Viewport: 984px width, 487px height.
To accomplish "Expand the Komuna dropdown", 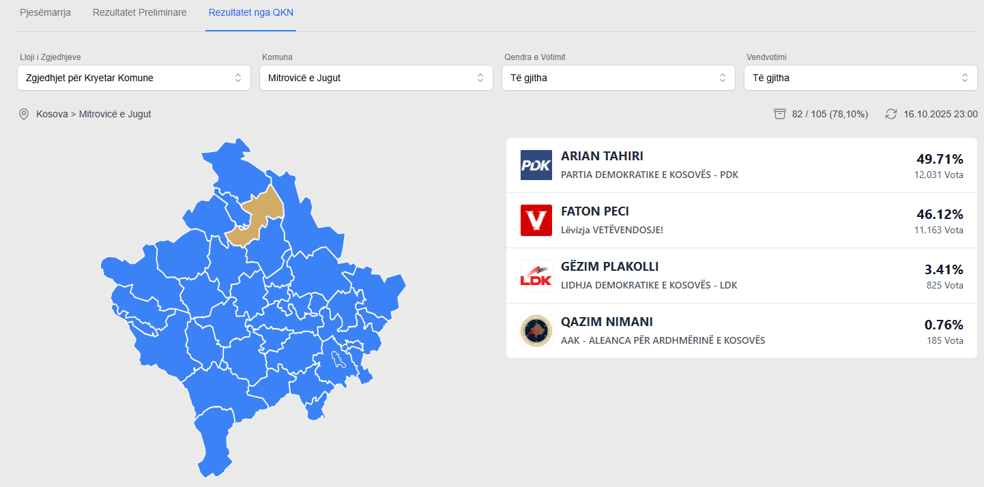I will click(x=376, y=78).
